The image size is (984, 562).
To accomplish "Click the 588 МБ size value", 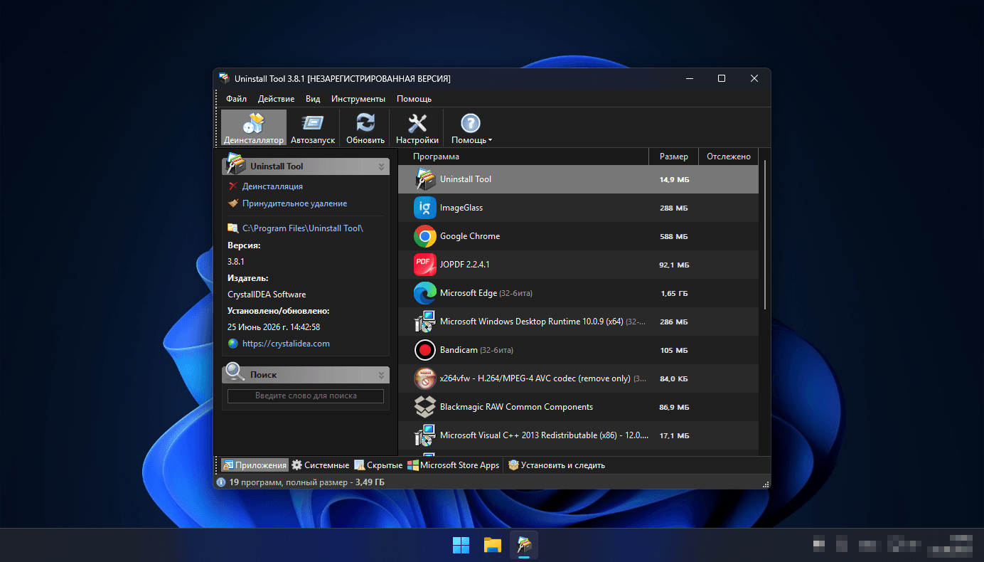I will pyautogui.click(x=674, y=236).
